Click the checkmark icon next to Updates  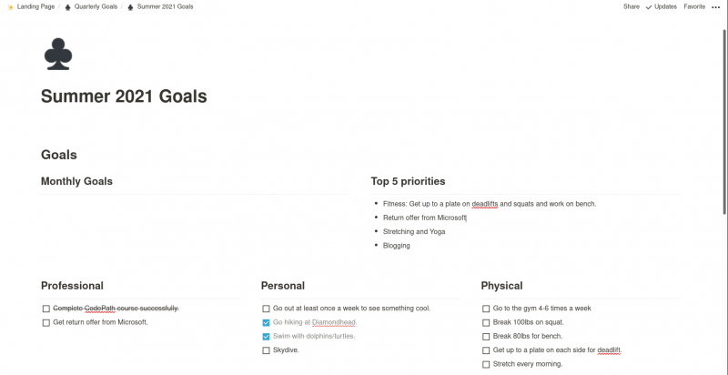(x=649, y=7)
